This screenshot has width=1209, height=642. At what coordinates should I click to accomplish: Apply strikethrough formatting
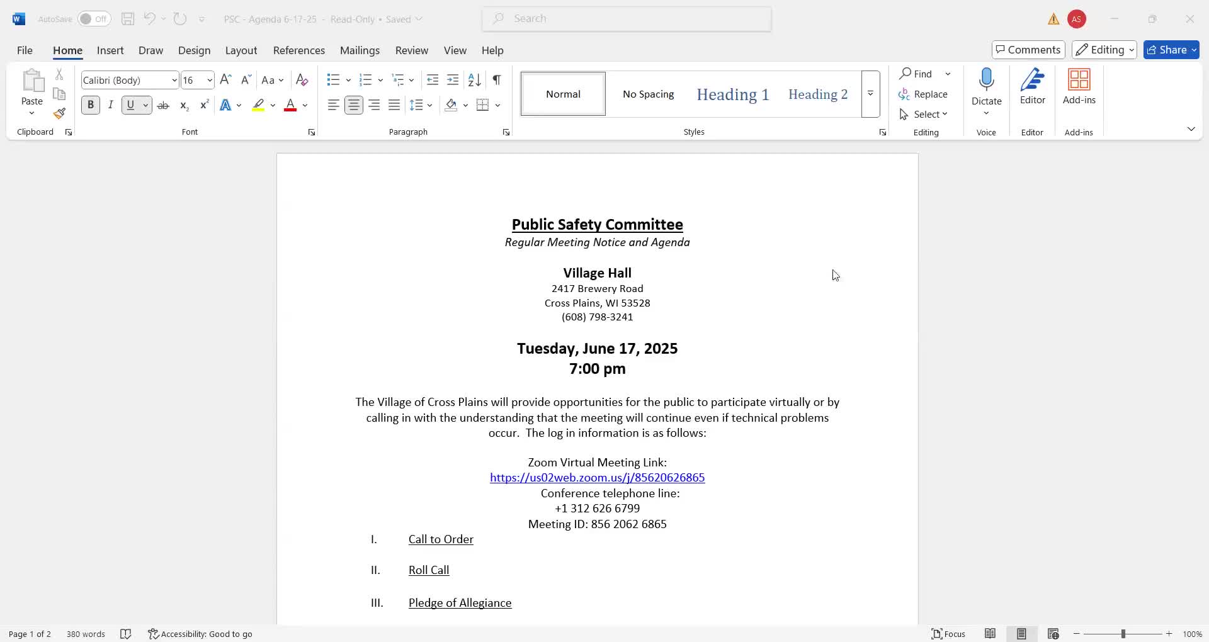(x=163, y=105)
